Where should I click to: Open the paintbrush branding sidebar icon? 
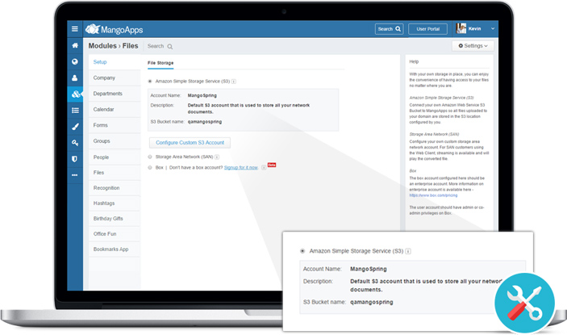(x=75, y=127)
